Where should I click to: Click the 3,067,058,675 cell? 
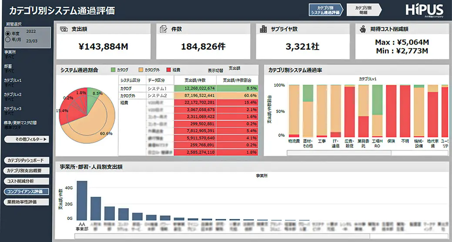pyautogui.click(x=195, y=109)
